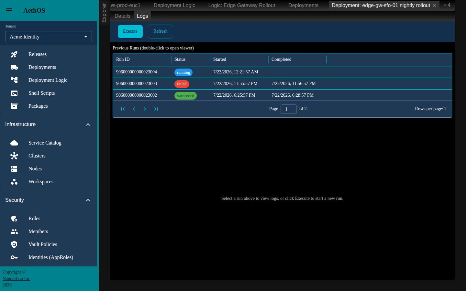This screenshot has width=466, height=291.
Task: Click the Deployments truck icon
Action: [14, 67]
